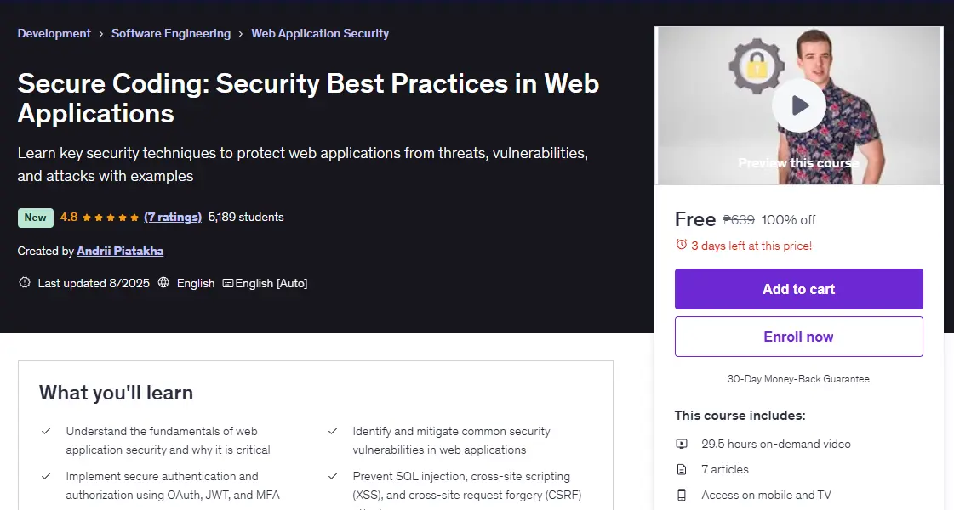Viewport: 954px width, 510px height.
Task: Add the course to cart
Action: coord(799,289)
